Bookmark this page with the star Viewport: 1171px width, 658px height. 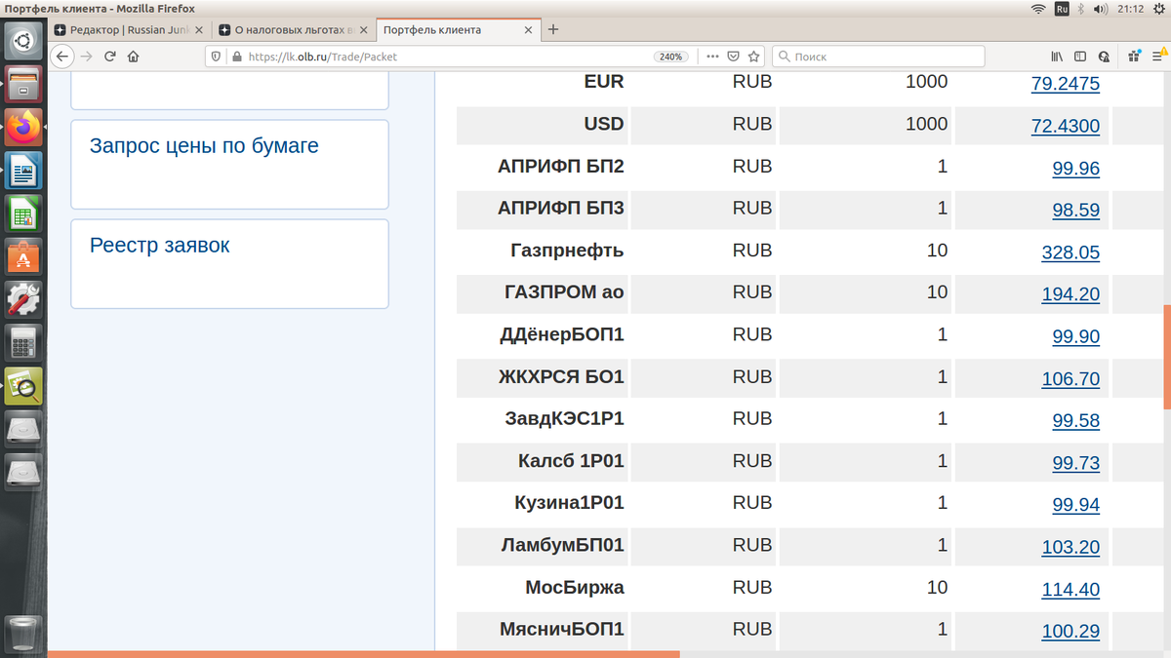pos(753,57)
